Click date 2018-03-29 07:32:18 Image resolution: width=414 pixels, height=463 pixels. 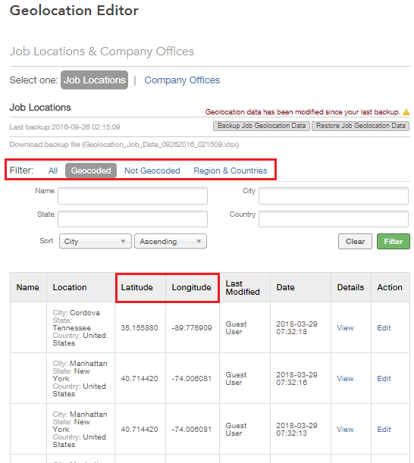point(296,328)
